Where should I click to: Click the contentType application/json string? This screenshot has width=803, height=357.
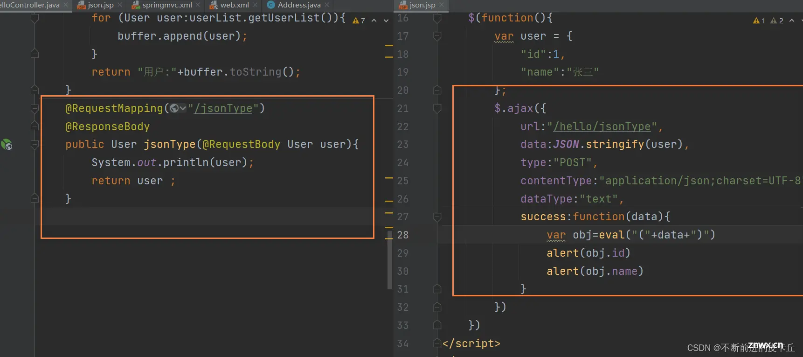[700, 181]
